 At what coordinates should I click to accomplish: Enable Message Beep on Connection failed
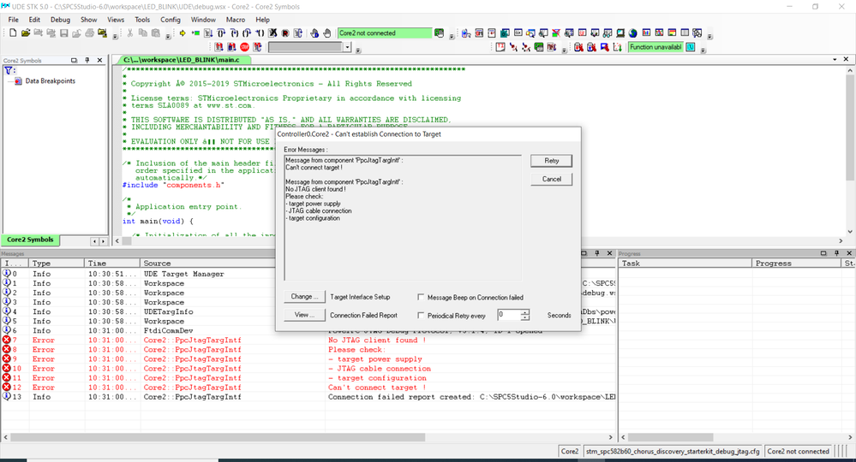click(x=421, y=298)
